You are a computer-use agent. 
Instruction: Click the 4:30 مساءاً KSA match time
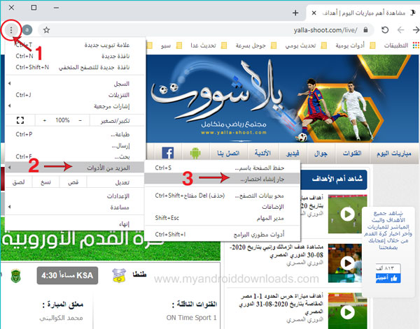pyautogui.click(x=67, y=275)
